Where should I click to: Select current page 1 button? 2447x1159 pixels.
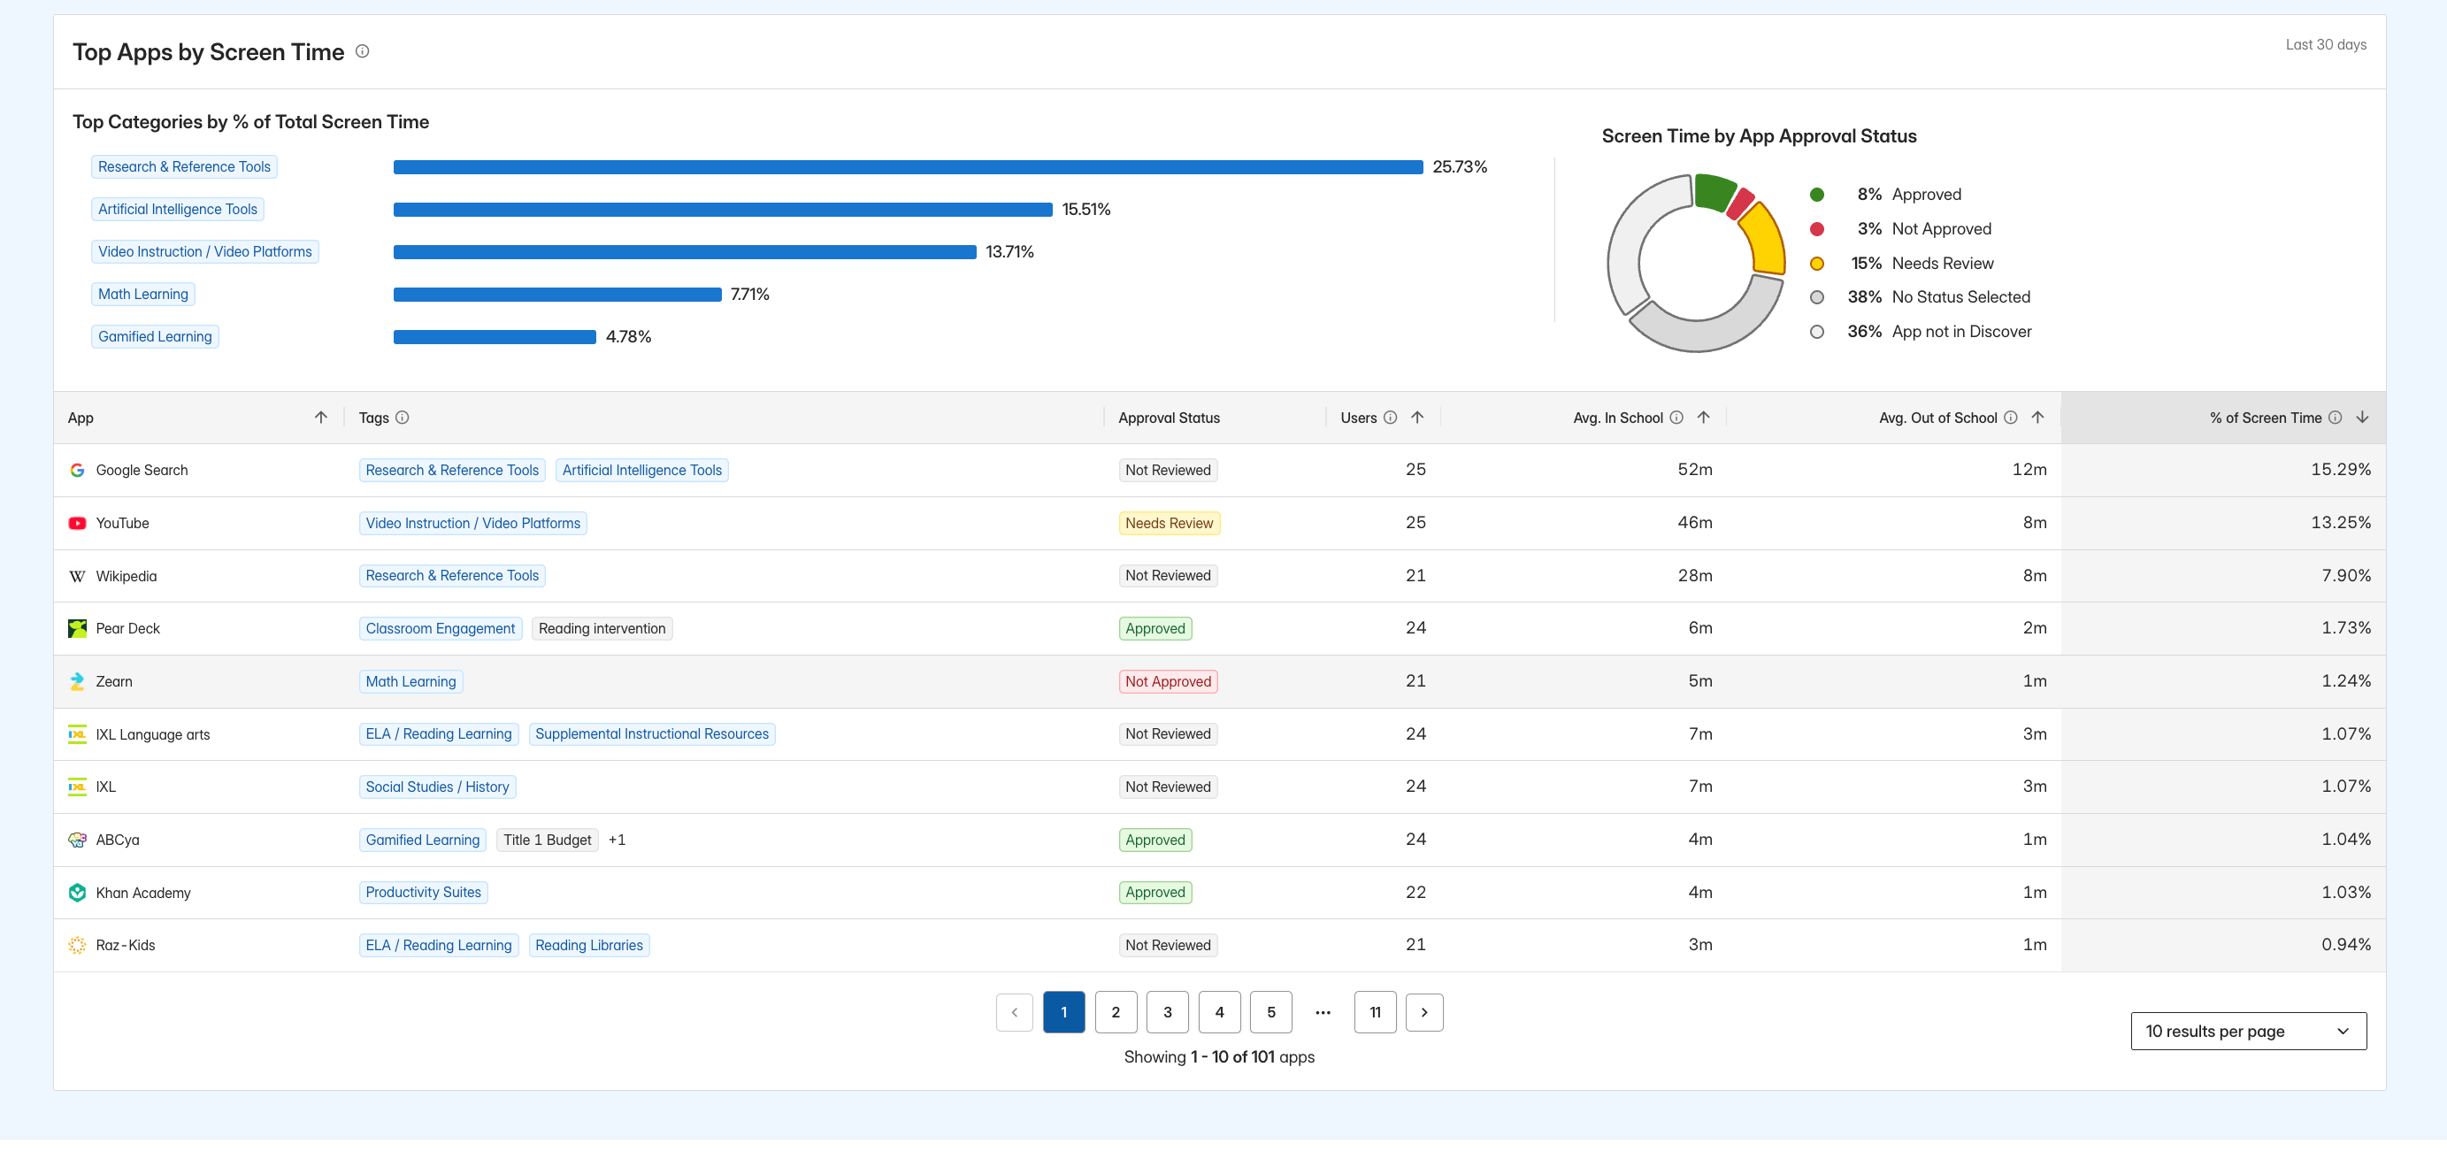[1064, 1013]
